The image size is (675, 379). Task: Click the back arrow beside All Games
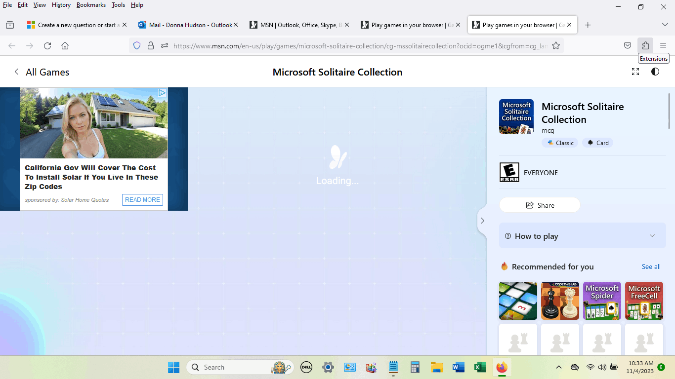[x=16, y=72]
